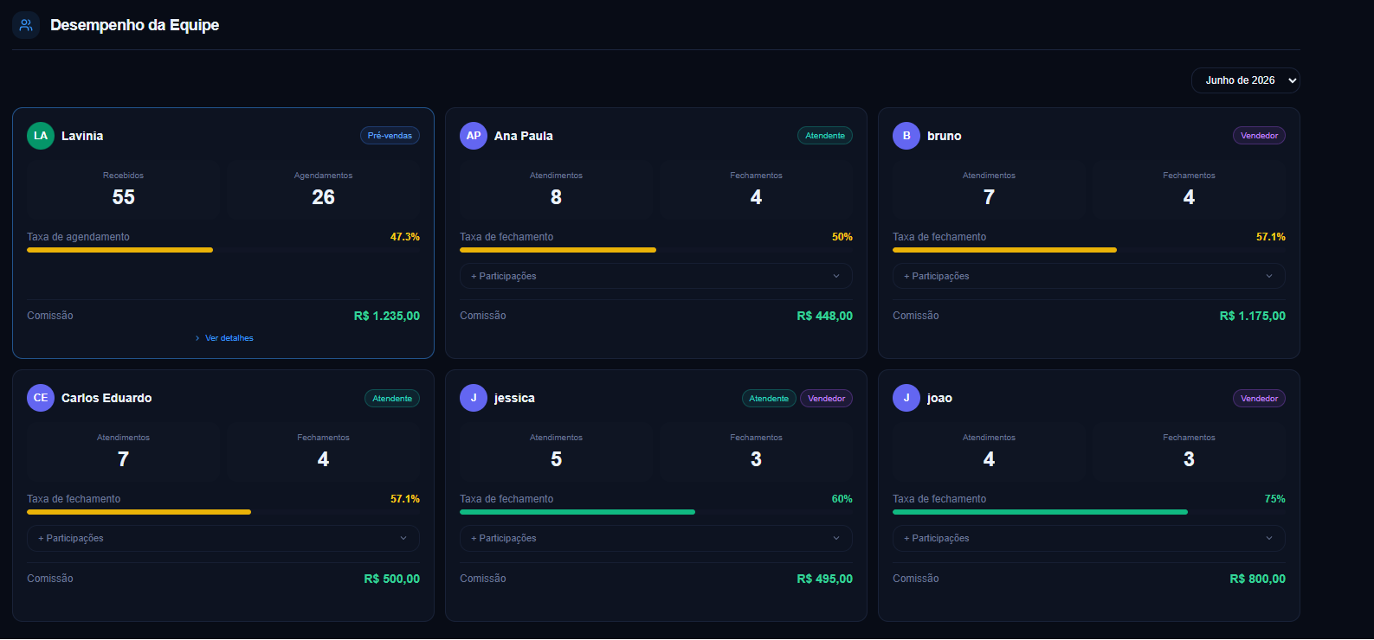Click the team icon beside Desempenho da Equipe
1374x640 pixels.
pyautogui.click(x=26, y=25)
